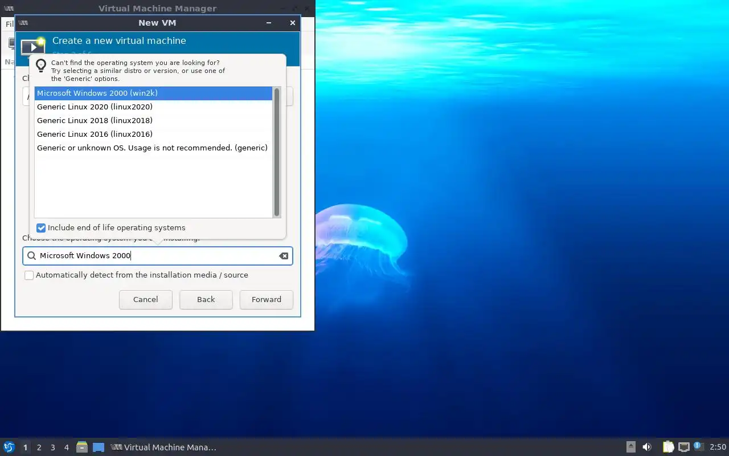The image size is (729, 456).
Task: Click the removable media eject tray icon
Action: click(631, 447)
